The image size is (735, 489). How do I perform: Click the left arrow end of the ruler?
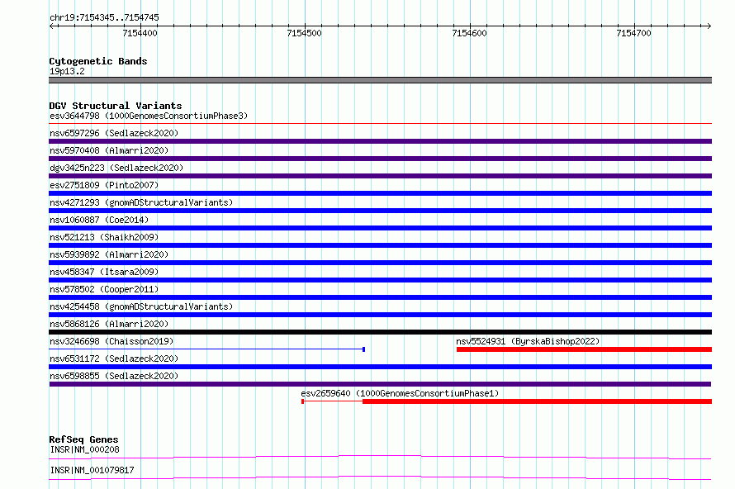coord(52,26)
